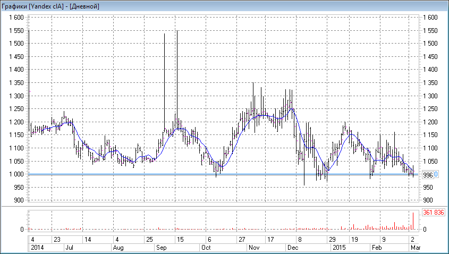This screenshot has width=449, height=254.
Task: Click the 1 100 label on right price axis
Action: [430, 148]
